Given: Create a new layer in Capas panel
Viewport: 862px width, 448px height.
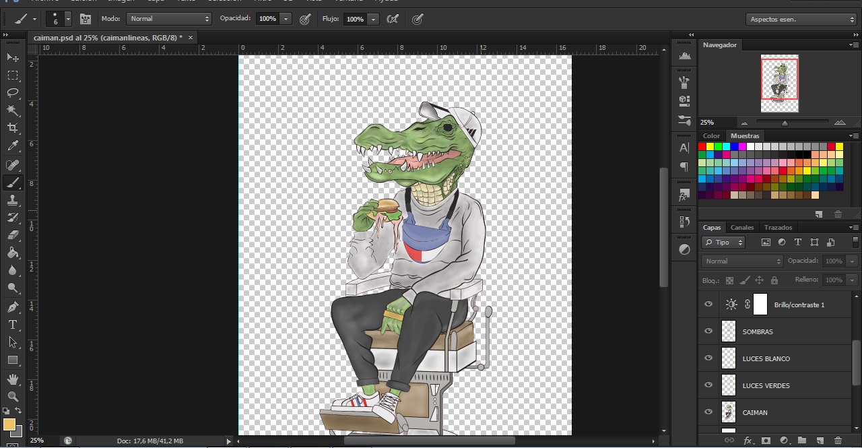Looking at the screenshot, I should pyautogui.click(x=820, y=440).
